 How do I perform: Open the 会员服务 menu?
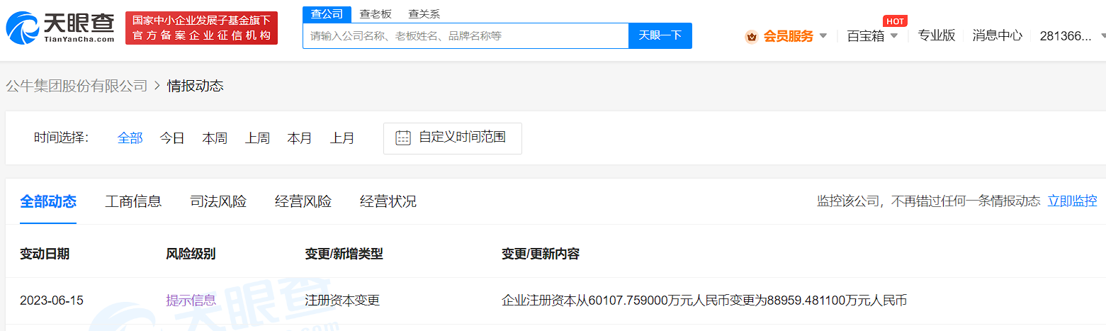(787, 36)
